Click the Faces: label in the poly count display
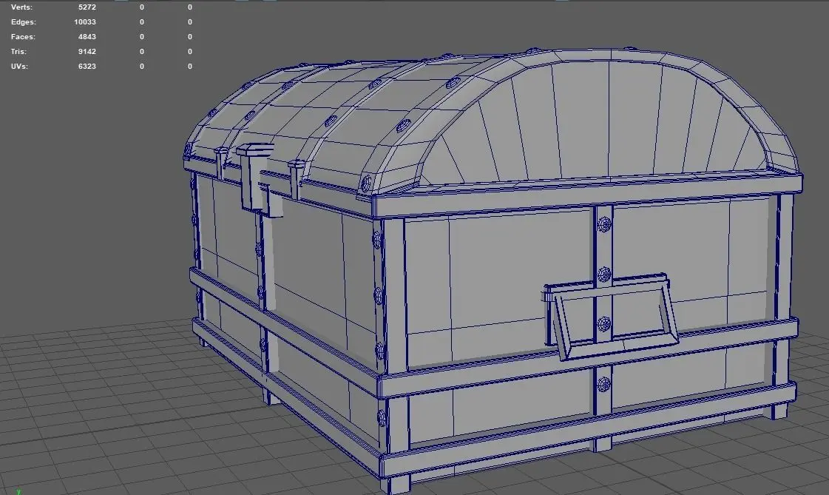829x495 pixels. coord(23,37)
